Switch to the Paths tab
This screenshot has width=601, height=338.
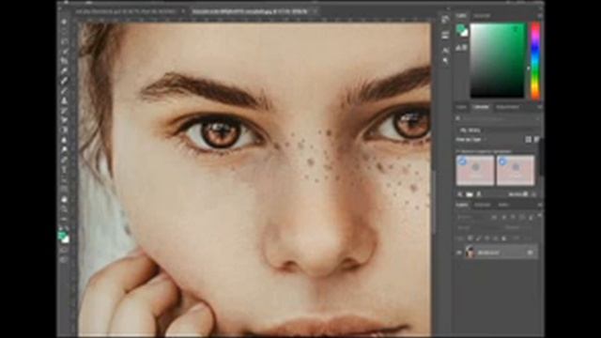tap(503, 205)
